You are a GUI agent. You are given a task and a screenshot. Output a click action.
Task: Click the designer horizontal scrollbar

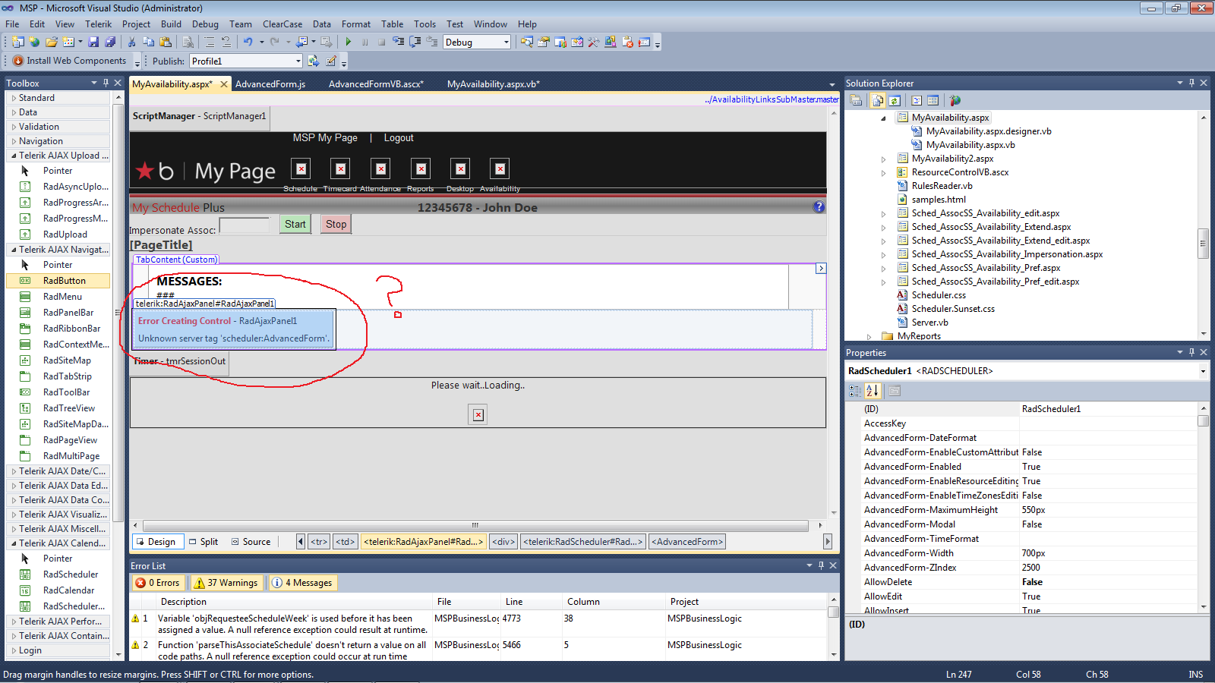pyautogui.click(x=475, y=525)
